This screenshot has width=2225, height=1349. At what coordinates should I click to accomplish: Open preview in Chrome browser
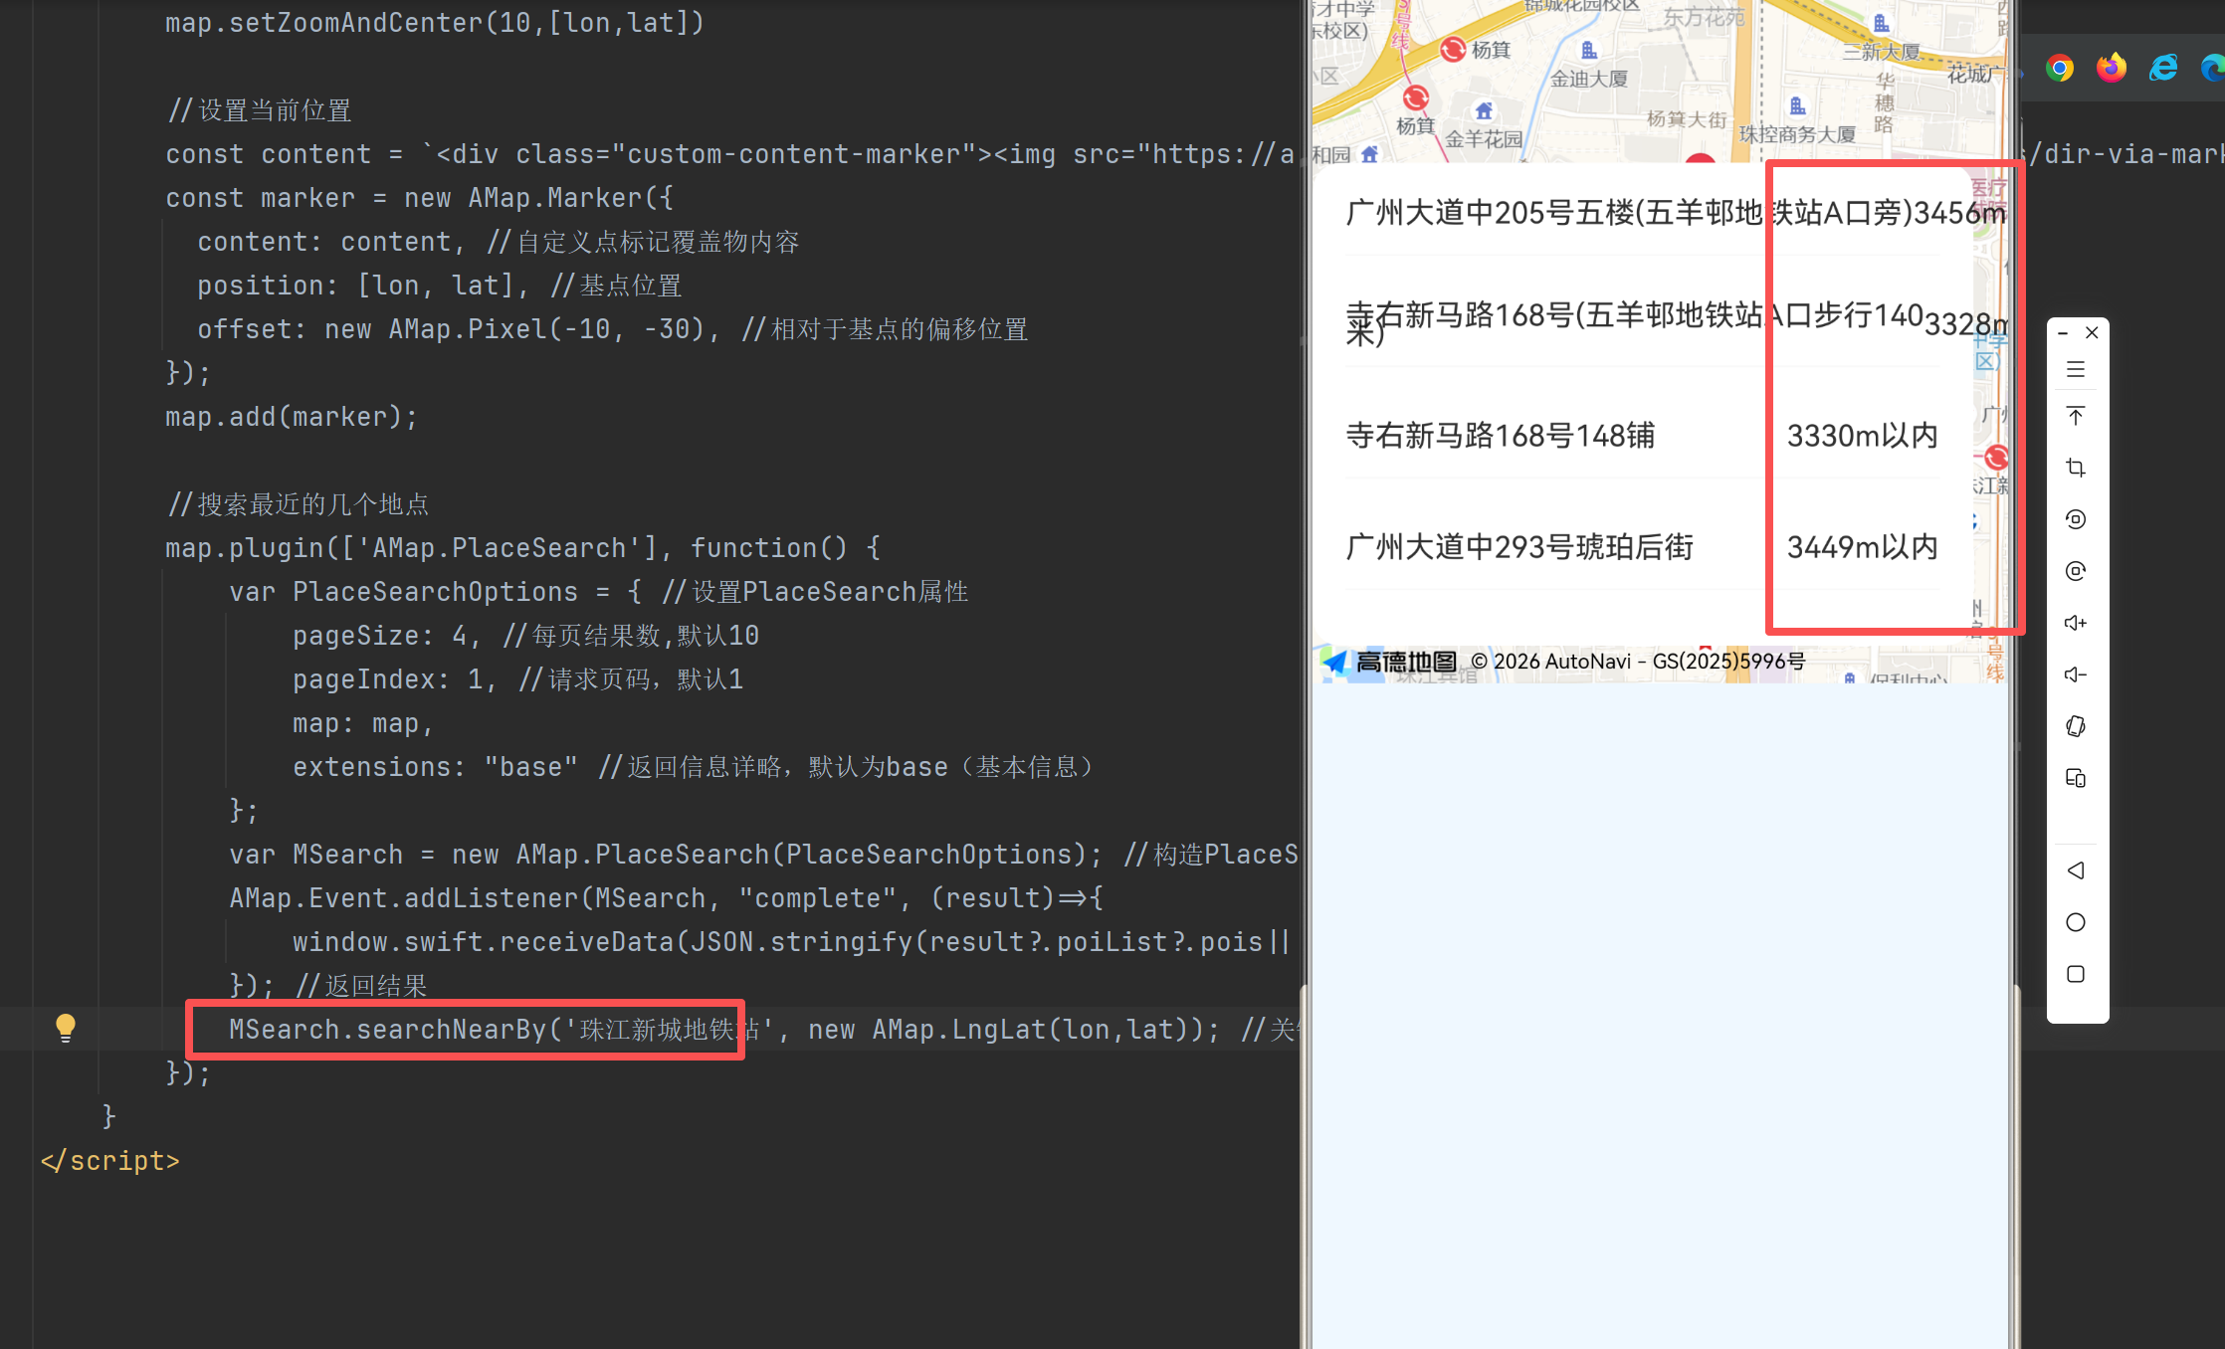tap(2060, 68)
